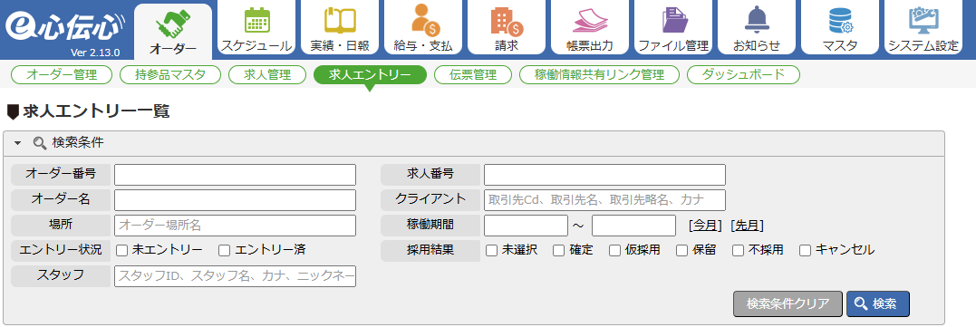Click the 検索 search button
Viewport: 976px width, 327px height.
coord(877,304)
